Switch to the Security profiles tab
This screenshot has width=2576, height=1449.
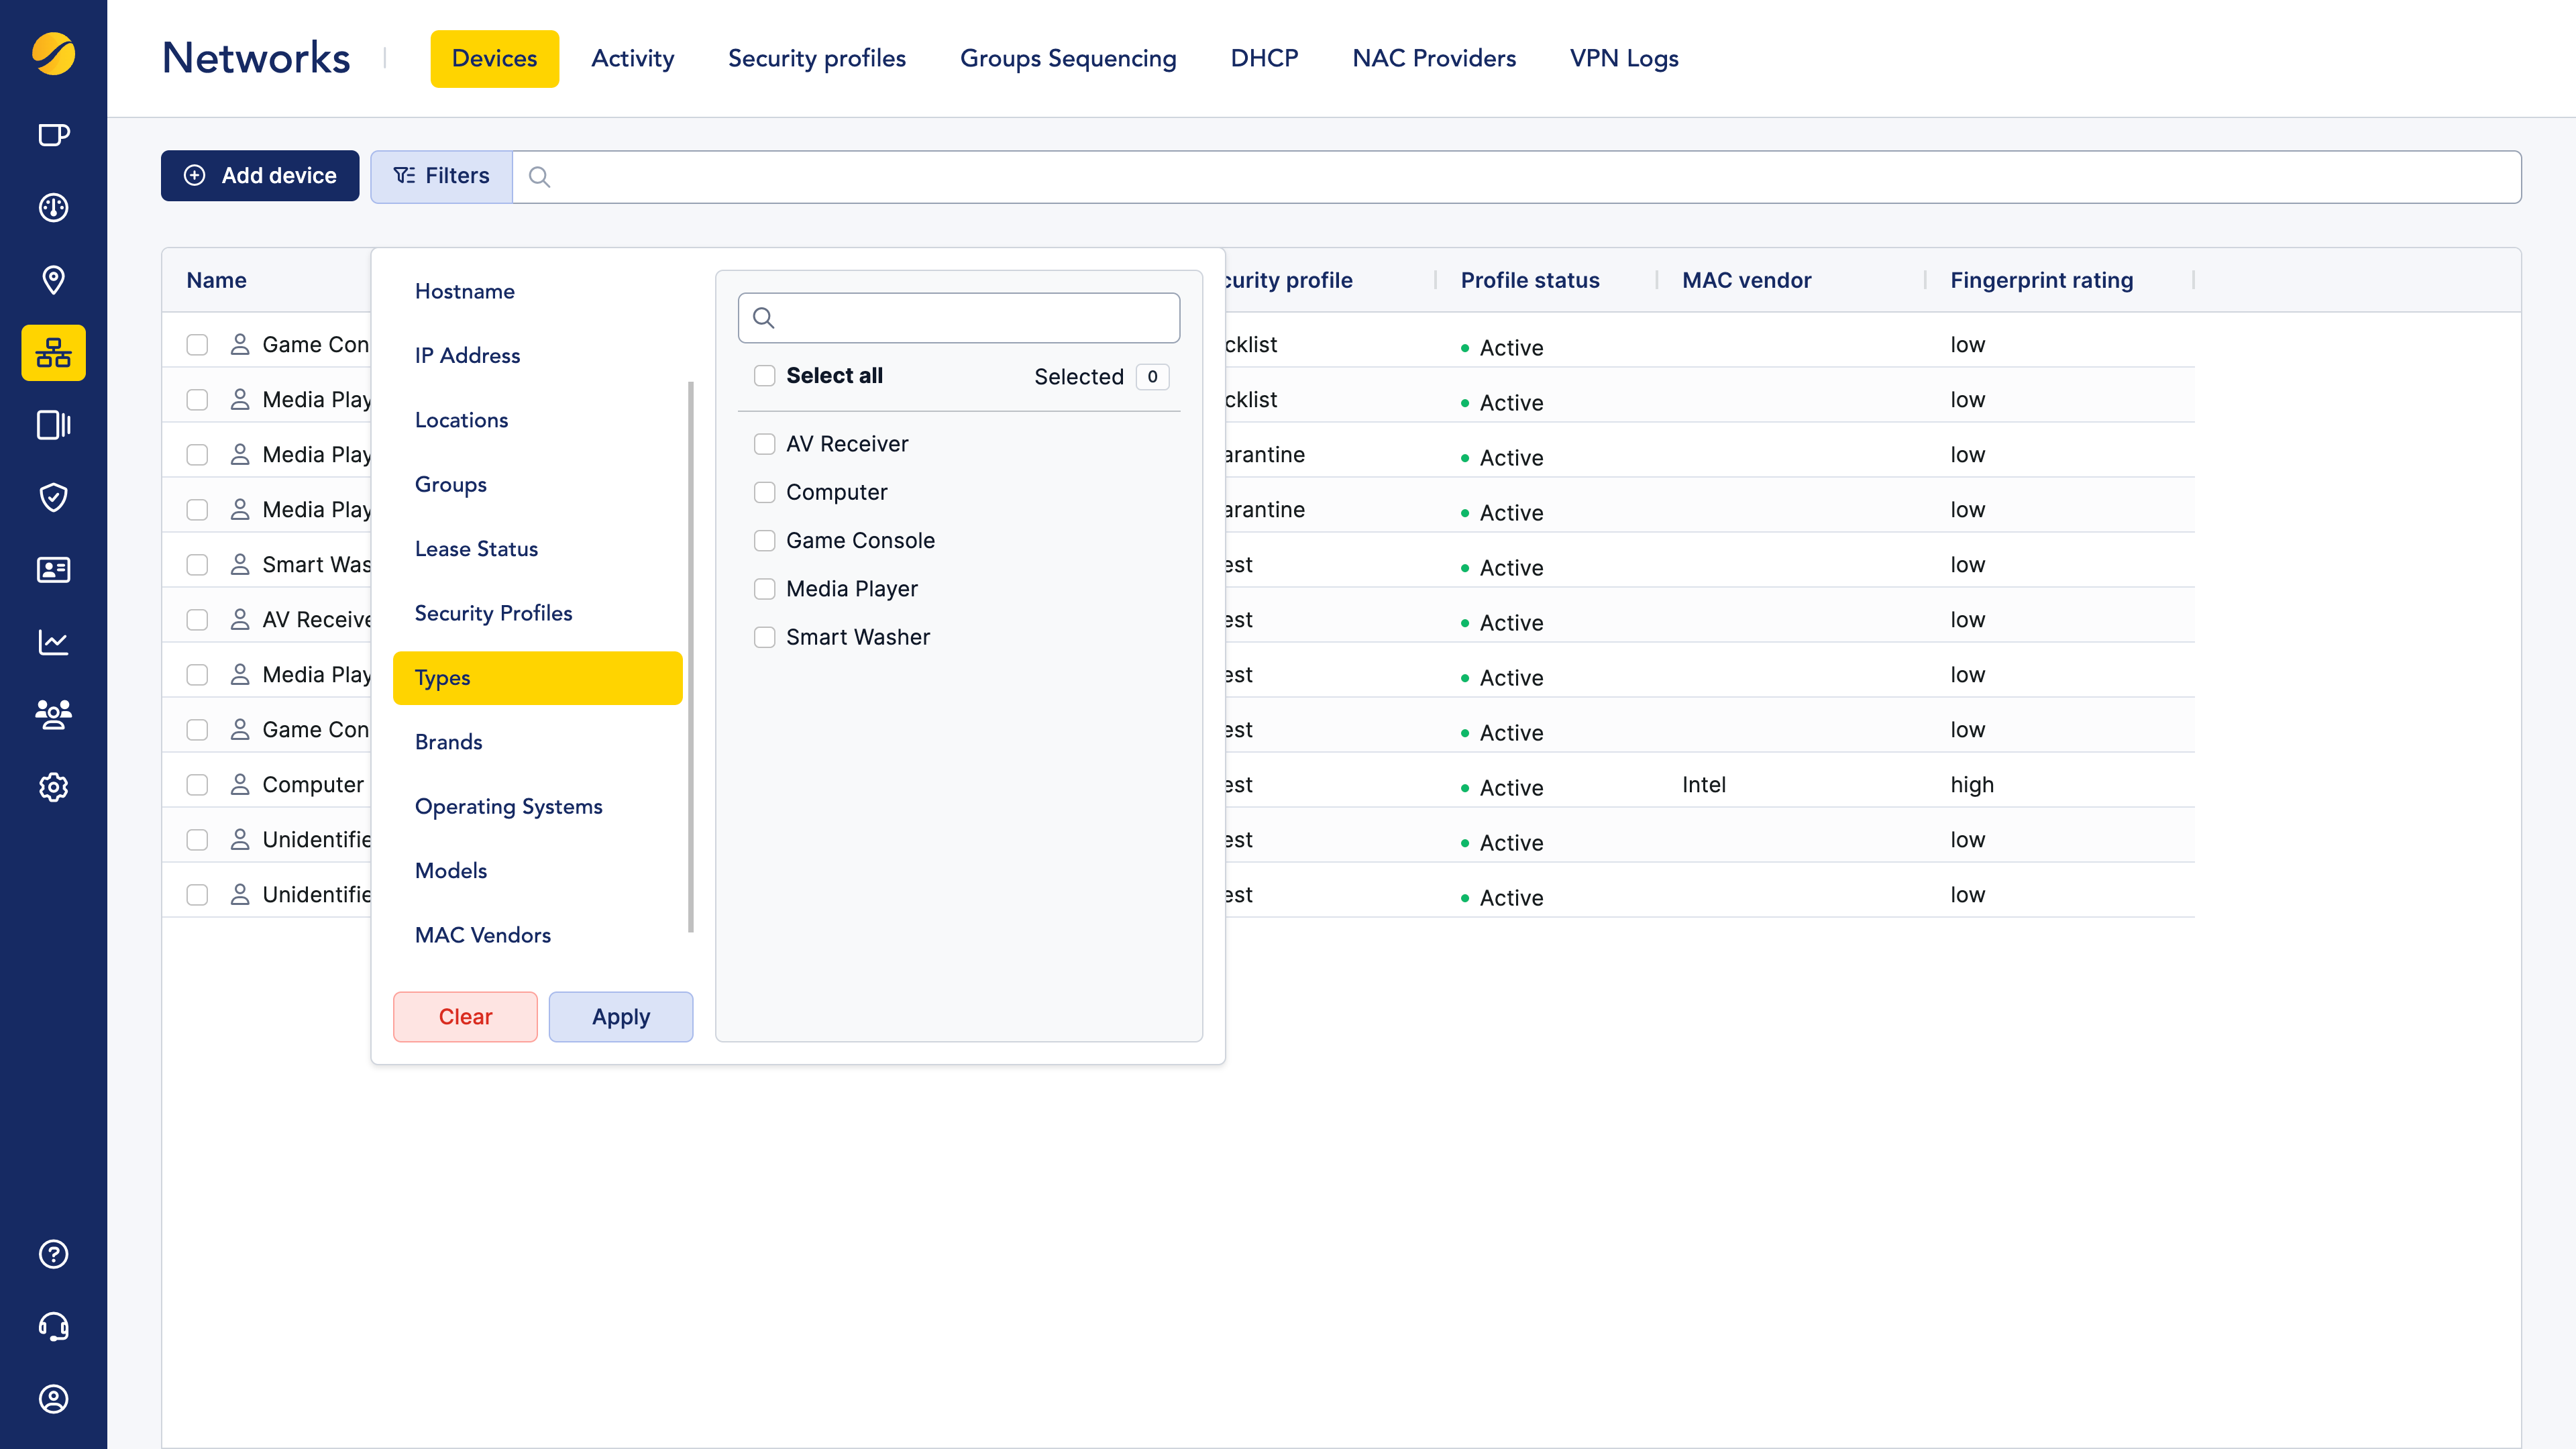(x=816, y=58)
